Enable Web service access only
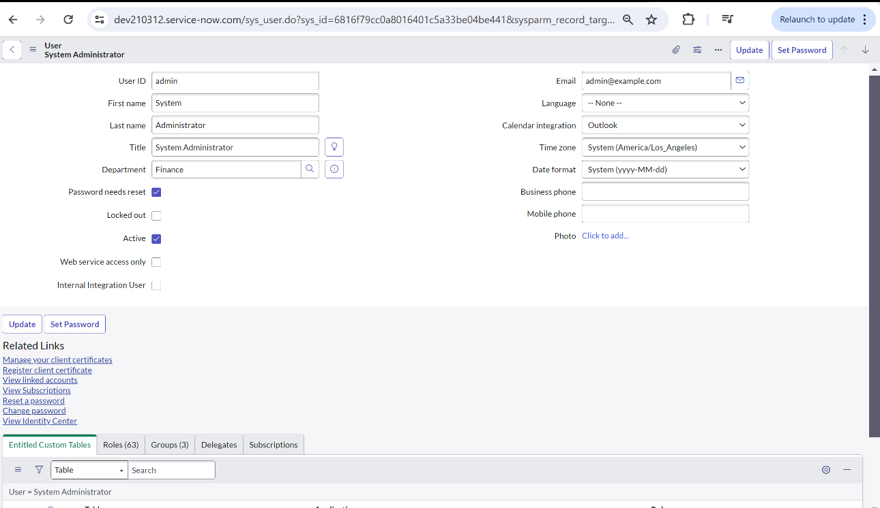The width and height of the screenshot is (880, 508). click(156, 262)
